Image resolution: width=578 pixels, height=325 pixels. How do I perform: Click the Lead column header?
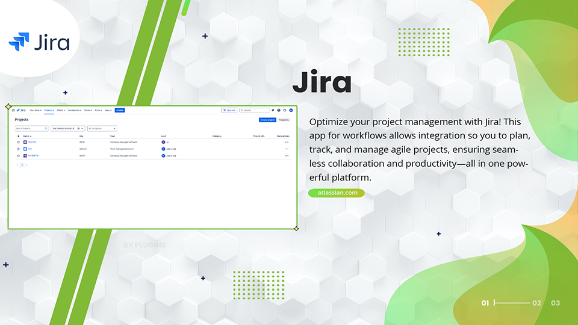click(164, 136)
